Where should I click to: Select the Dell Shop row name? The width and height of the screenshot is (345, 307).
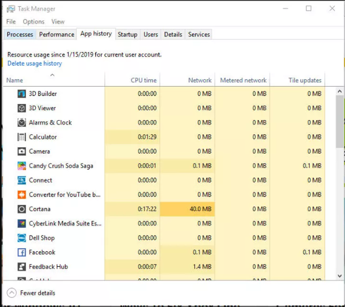42,238
